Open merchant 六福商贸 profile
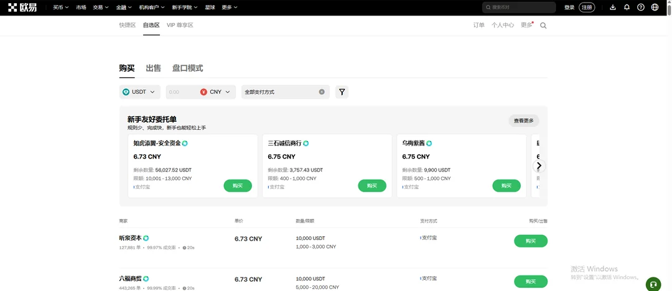Viewport: 672px width, 291px height. tap(130, 279)
